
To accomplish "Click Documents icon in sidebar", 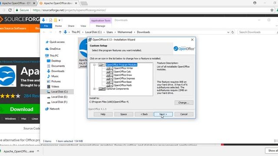I will pos(49,66).
